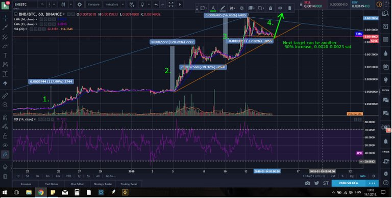Share chart via the Twitter icon
Screen dimensions: 392x198
(316, 183)
